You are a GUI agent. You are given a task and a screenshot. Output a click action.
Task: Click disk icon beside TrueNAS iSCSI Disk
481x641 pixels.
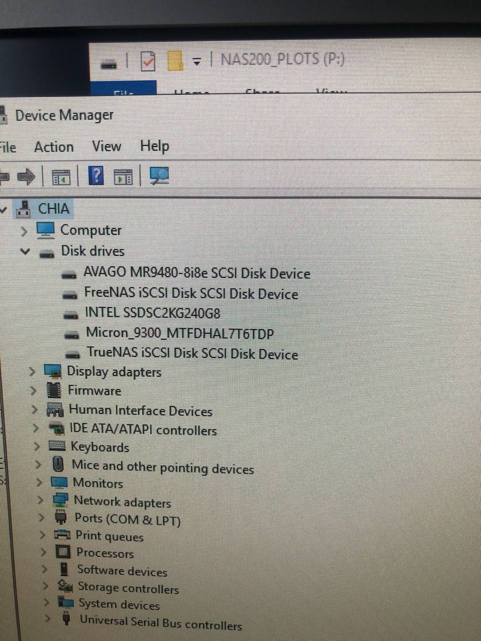73,355
